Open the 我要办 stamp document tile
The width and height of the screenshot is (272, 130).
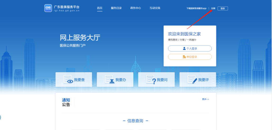[x=115, y=80]
